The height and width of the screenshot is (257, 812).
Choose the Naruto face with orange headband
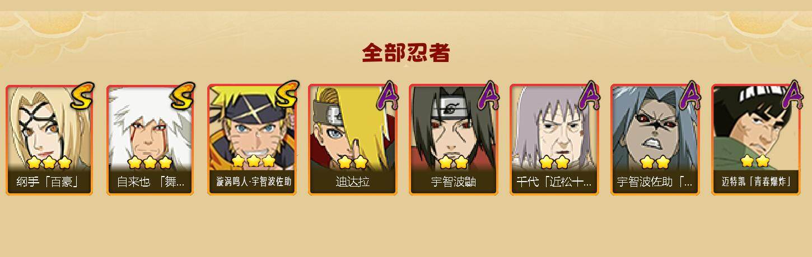tap(251, 128)
